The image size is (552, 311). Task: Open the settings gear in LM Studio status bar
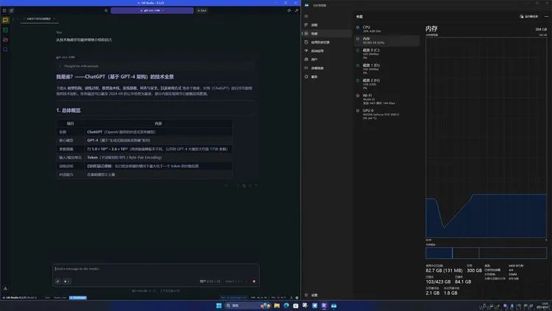click(x=297, y=298)
